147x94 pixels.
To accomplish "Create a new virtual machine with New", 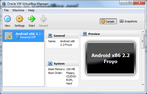I will click(x=7, y=21).
